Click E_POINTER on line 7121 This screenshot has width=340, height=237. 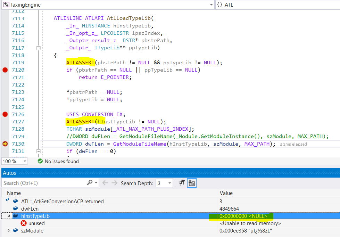click(x=115, y=77)
